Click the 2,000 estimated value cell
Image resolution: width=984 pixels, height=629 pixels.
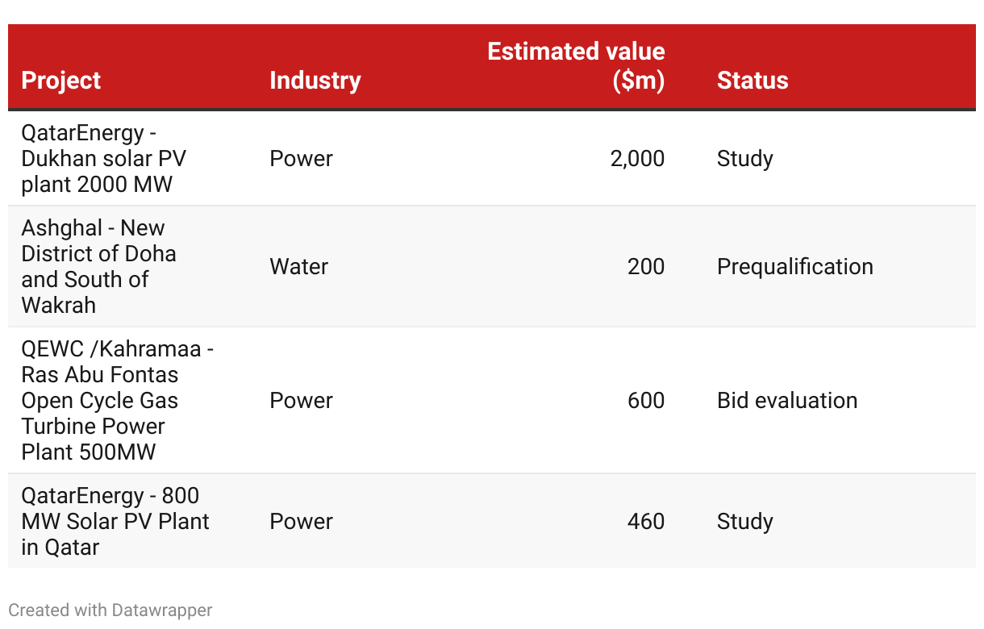click(637, 159)
